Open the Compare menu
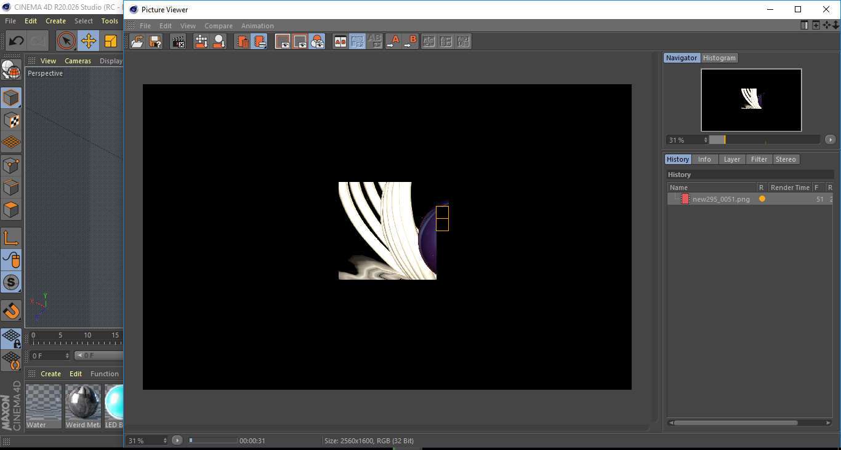 219,26
